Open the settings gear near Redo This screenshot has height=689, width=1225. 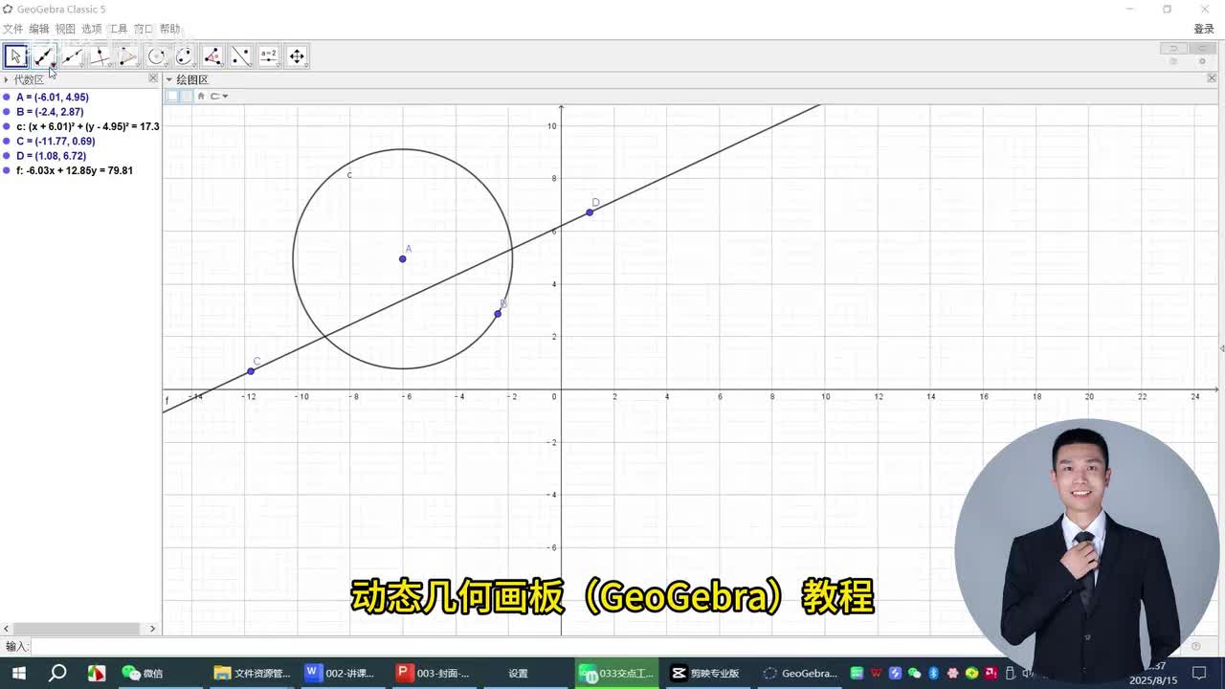pyautogui.click(x=1202, y=61)
